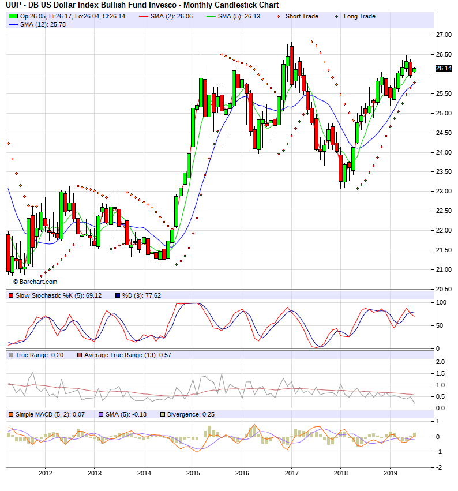
Task: Click the Divergence legend swatch
Action: (x=163, y=415)
